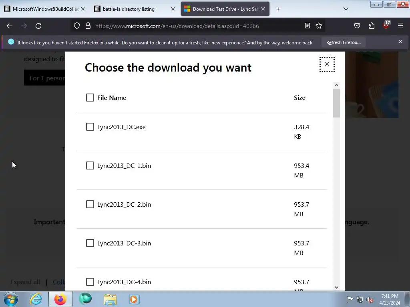Open the clock showing 7:41 PM

point(390,299)
